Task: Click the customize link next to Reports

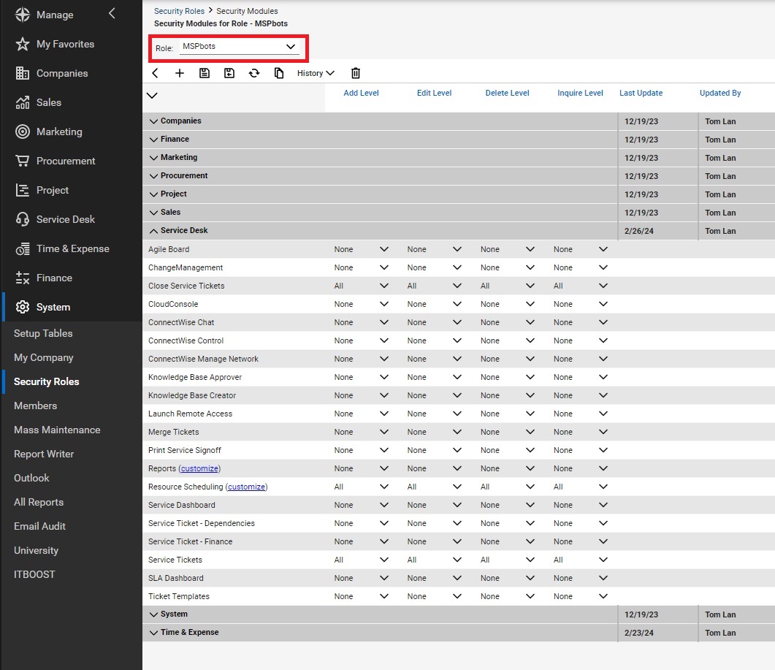Action: point(200,468)
